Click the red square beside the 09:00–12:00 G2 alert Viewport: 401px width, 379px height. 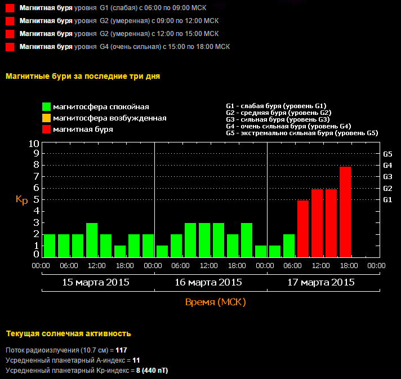coord(10,21)
